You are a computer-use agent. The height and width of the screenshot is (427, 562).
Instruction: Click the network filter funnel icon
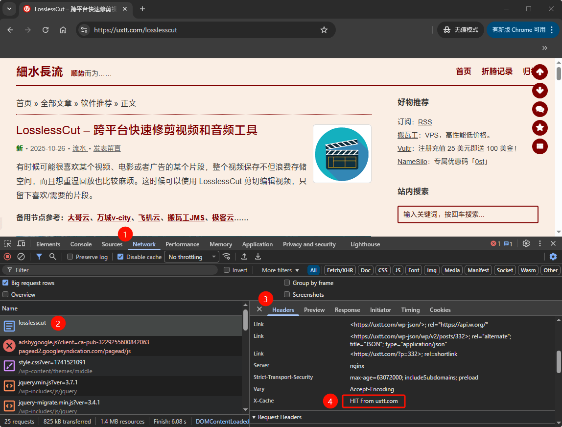click(x=39, y=257)
